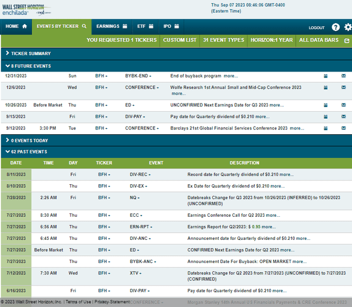The width and height of the screenshot is (352, 307).
Task: Click the Wall Street Horizon enchilada logo
Action: click(x=26, y=10)
